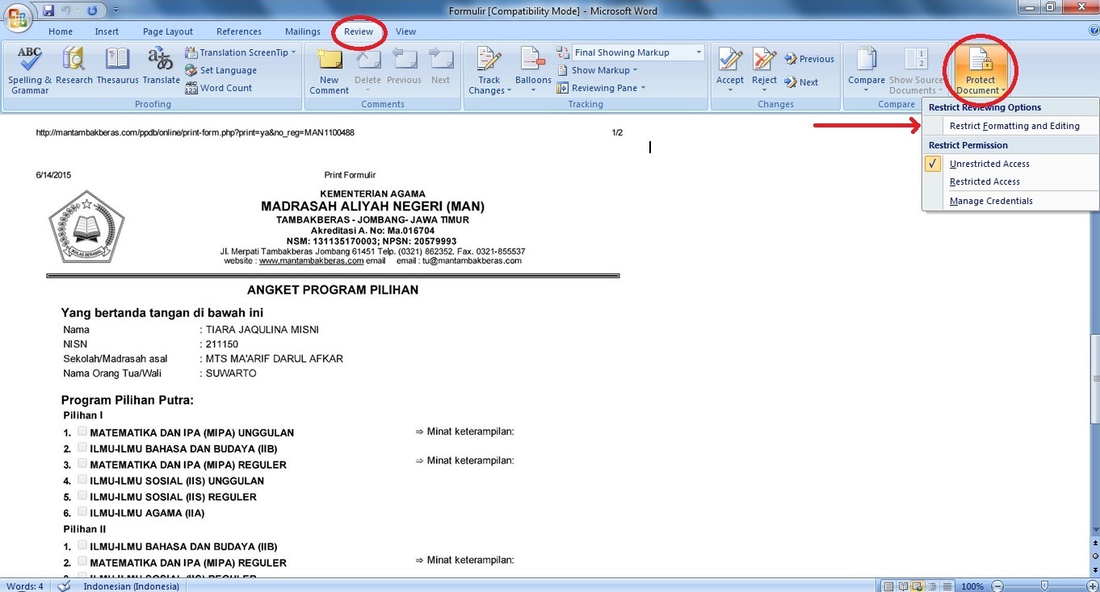This screenshot has height=592, width=1100.
Task: Expand the Reviewing Pane dropdown arrow
Action: pyautogui.click(x=643, y=88)
